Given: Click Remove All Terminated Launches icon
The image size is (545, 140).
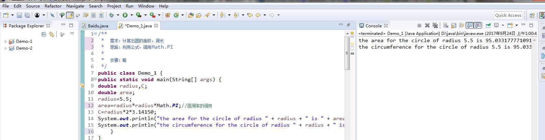Looking at the screenshot, I should (x=435, y=25).
